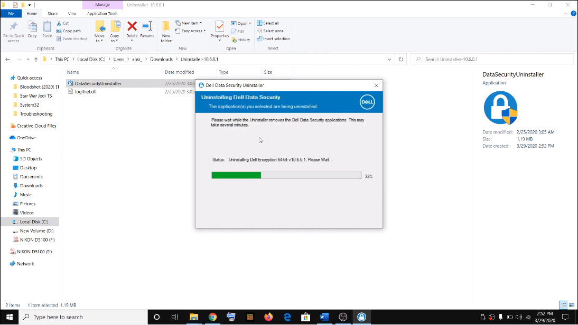Image resolution: width=578 pixels, height=325 pixels.
Task: Open the Application Tools ribbon tab
Action: (103, 14)
